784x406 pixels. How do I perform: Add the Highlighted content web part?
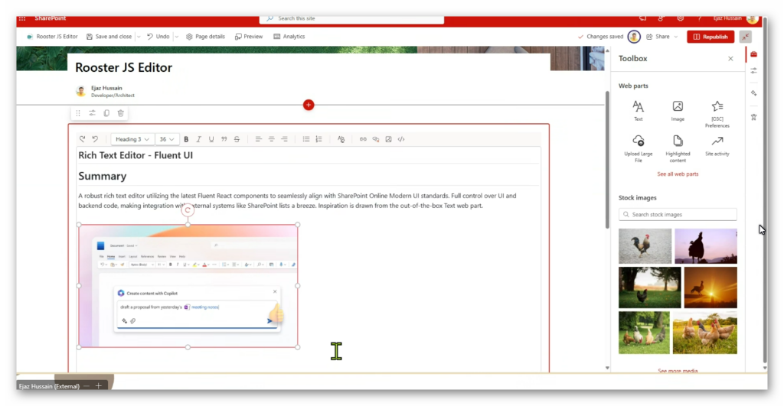(x=678, y=148)
